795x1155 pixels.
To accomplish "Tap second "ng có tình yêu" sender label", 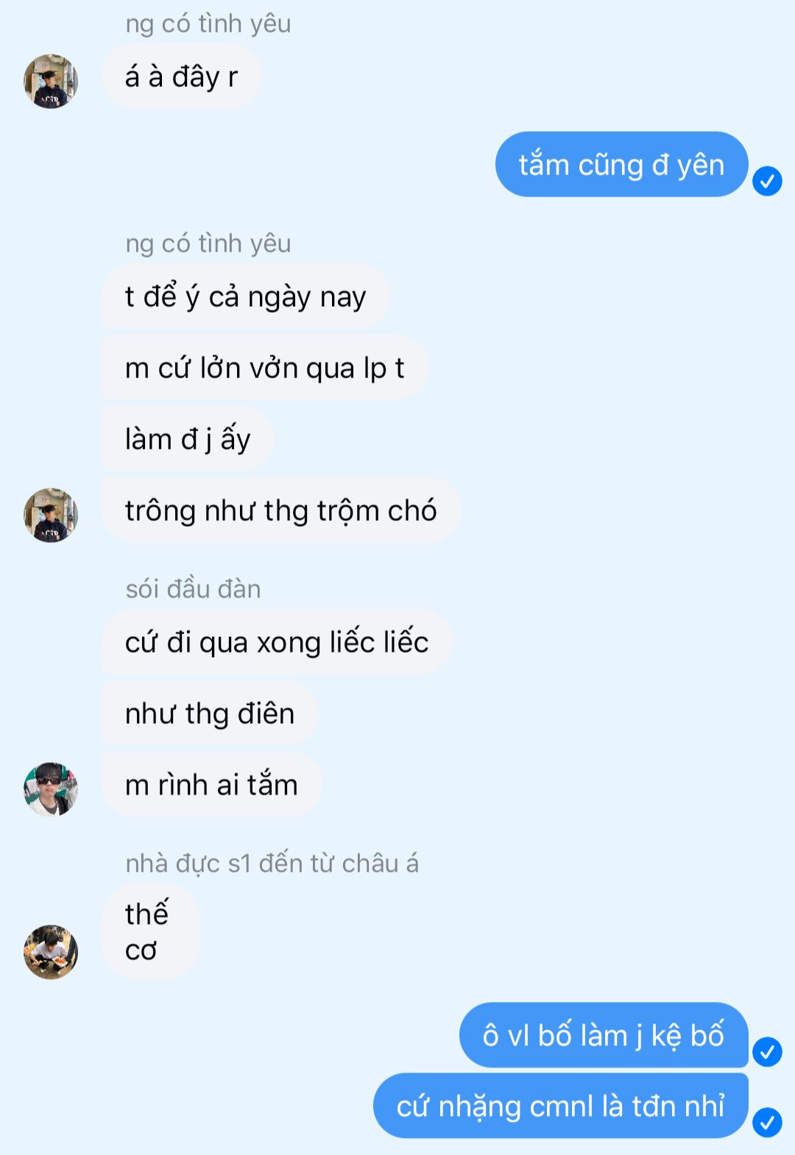I will click(208, 243).
